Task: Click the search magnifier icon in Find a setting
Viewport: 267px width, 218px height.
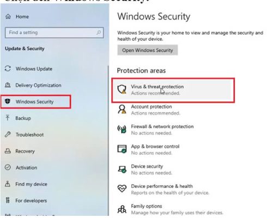Action: pos(99,33)
